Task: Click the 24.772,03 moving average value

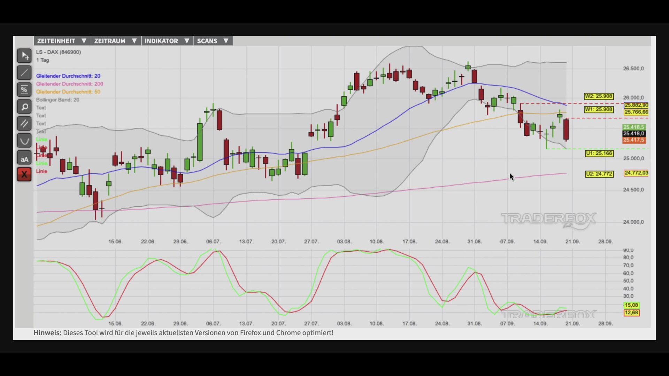Action: click(636, 173)
